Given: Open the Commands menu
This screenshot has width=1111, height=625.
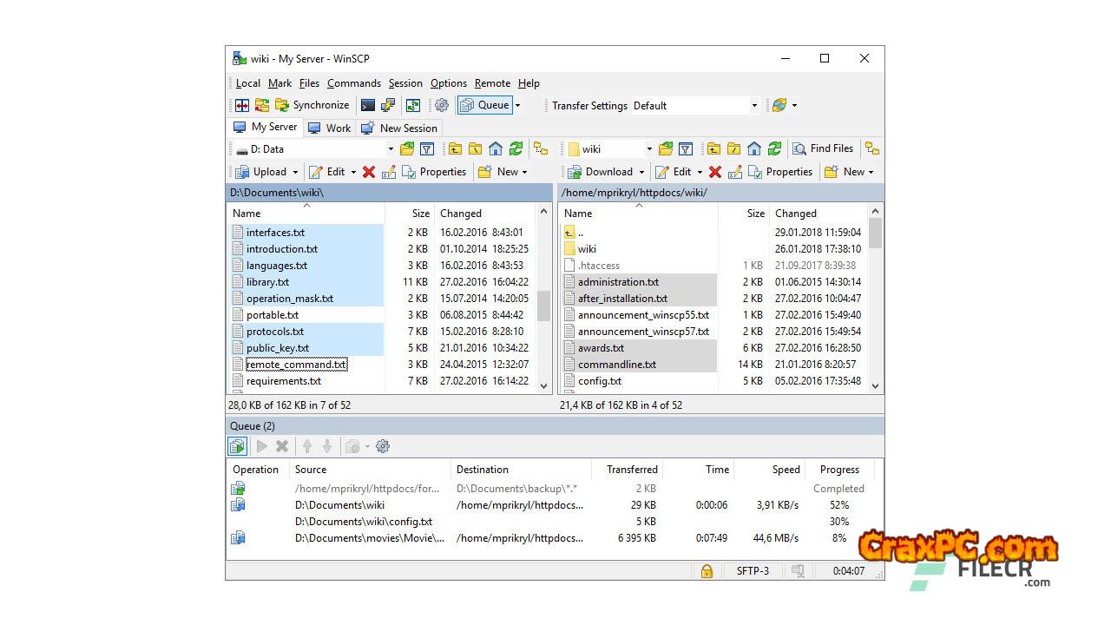Looking at the screenshot, I should tap(353, 83).
